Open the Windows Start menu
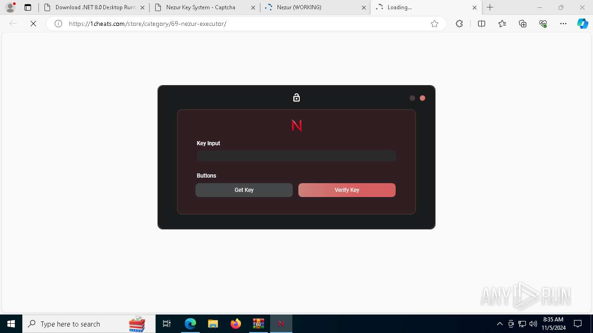 point(11,324)
